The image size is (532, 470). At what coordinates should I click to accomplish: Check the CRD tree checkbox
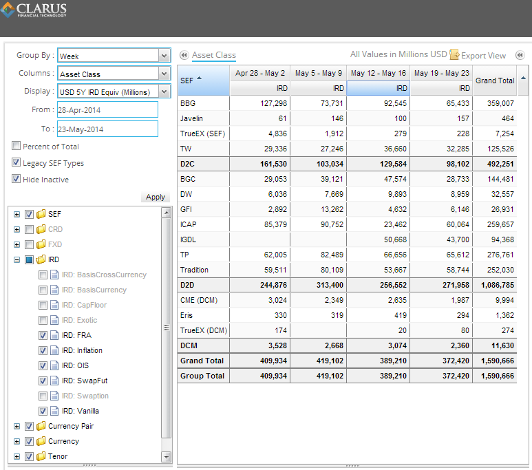(x=29, y=229)
